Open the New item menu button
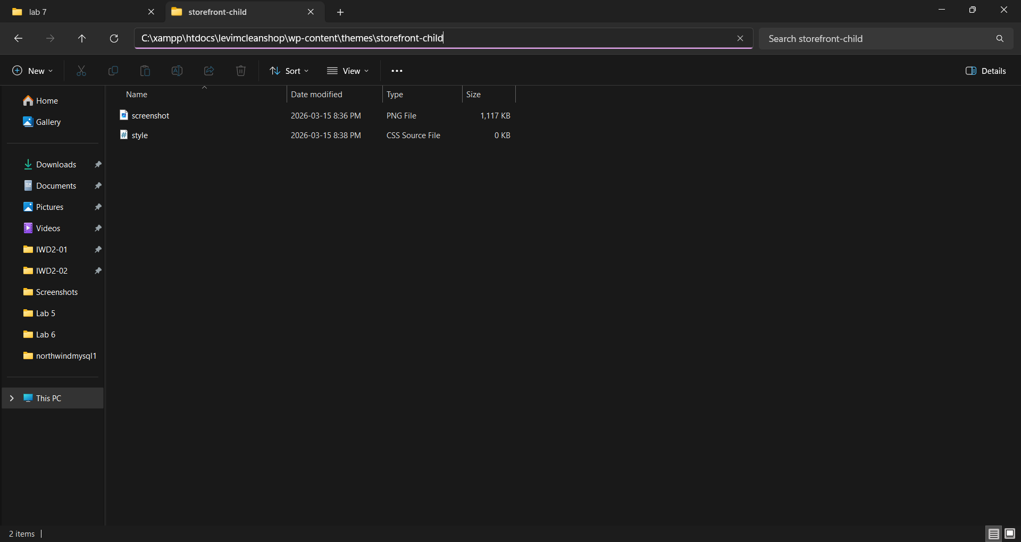Image resolution: width=1021 pixels, height=542 pixels. 33,71
